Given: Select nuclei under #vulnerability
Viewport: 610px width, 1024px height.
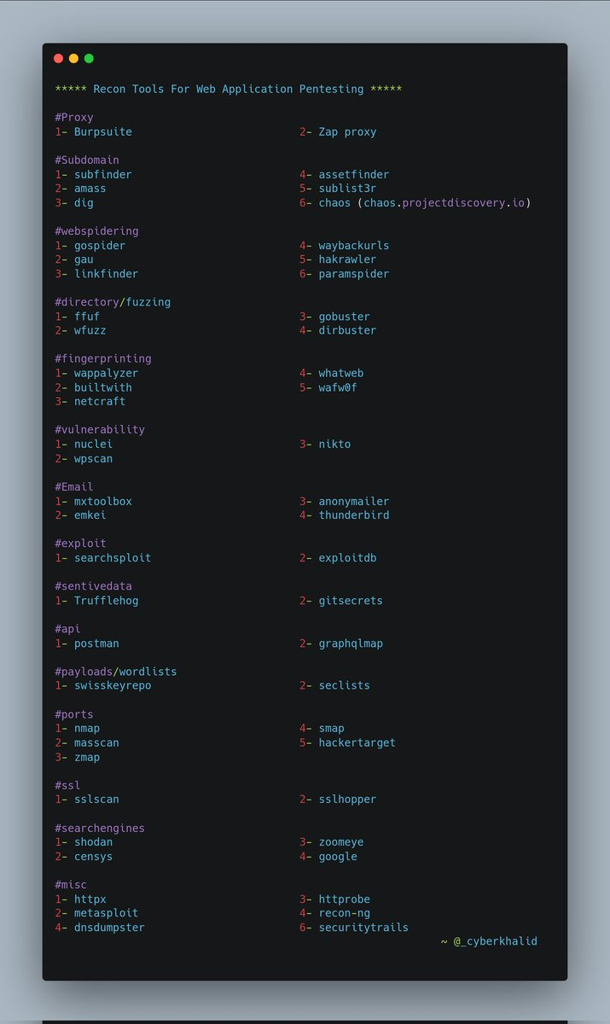Looking at the screenshot, I should pyautogui.click(x=92, y=444).
